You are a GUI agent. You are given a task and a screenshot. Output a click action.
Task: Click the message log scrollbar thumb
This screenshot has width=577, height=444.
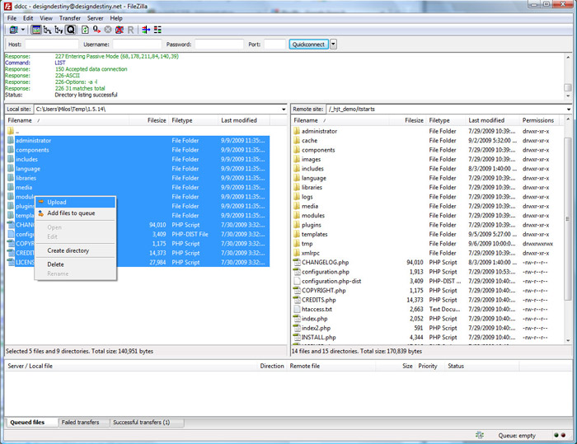coord(568,87)
